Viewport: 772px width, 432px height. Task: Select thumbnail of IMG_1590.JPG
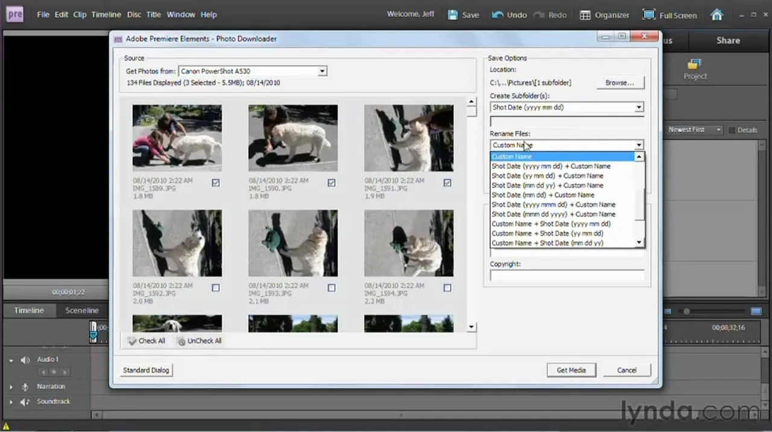(x=293, y=138)
